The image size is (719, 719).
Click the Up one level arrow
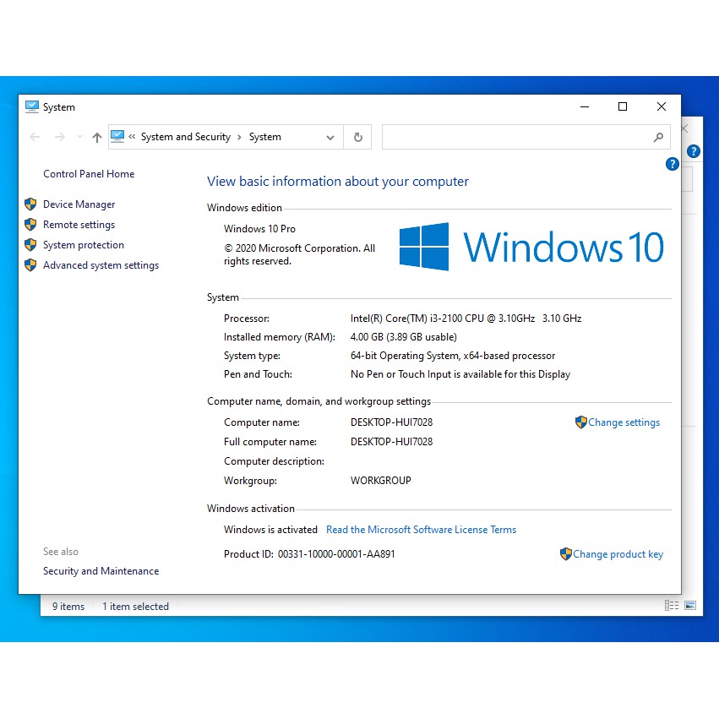tap(96, 137)
